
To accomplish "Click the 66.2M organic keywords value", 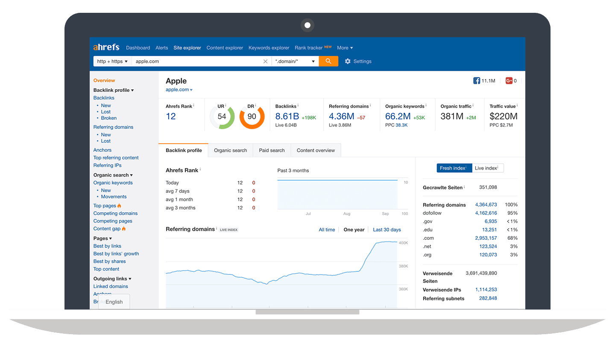I will pyautogui.click(x=398, y=116).
